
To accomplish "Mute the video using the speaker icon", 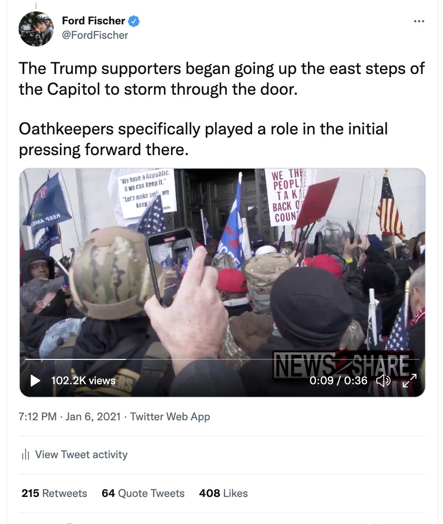I will click(383, 380).
